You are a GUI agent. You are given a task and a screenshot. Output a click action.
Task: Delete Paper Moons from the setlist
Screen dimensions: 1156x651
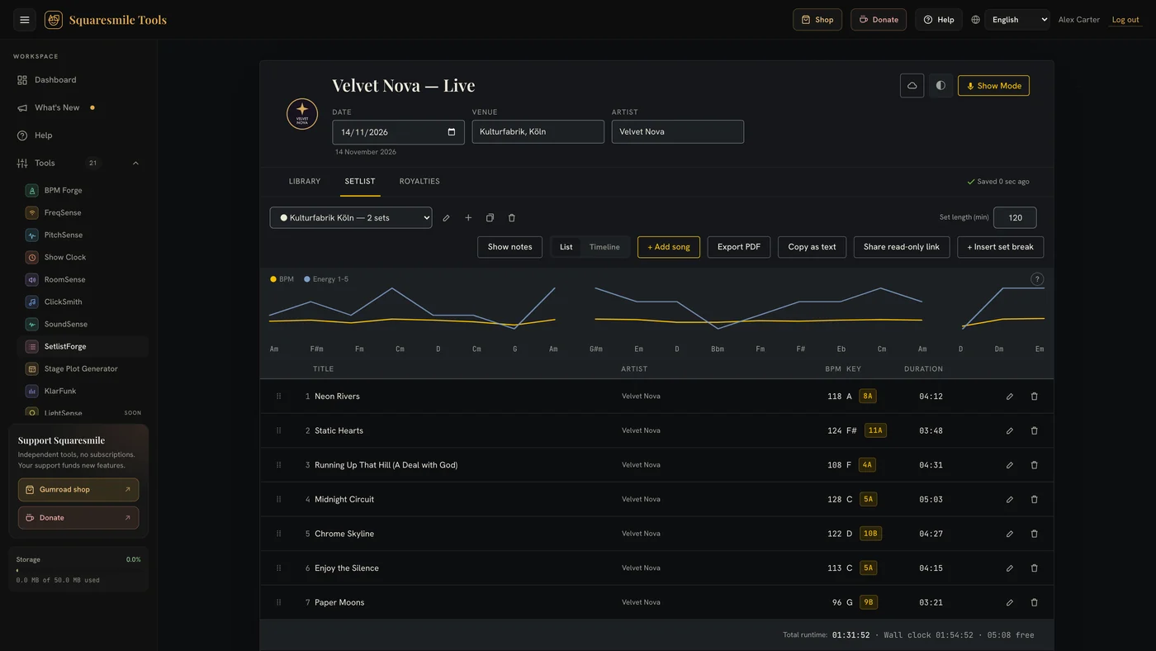(1034, 602)
